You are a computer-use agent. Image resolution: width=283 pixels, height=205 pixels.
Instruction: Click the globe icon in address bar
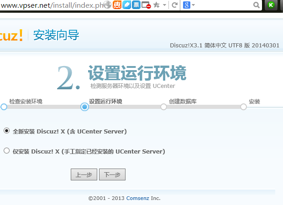click(107, 5)
